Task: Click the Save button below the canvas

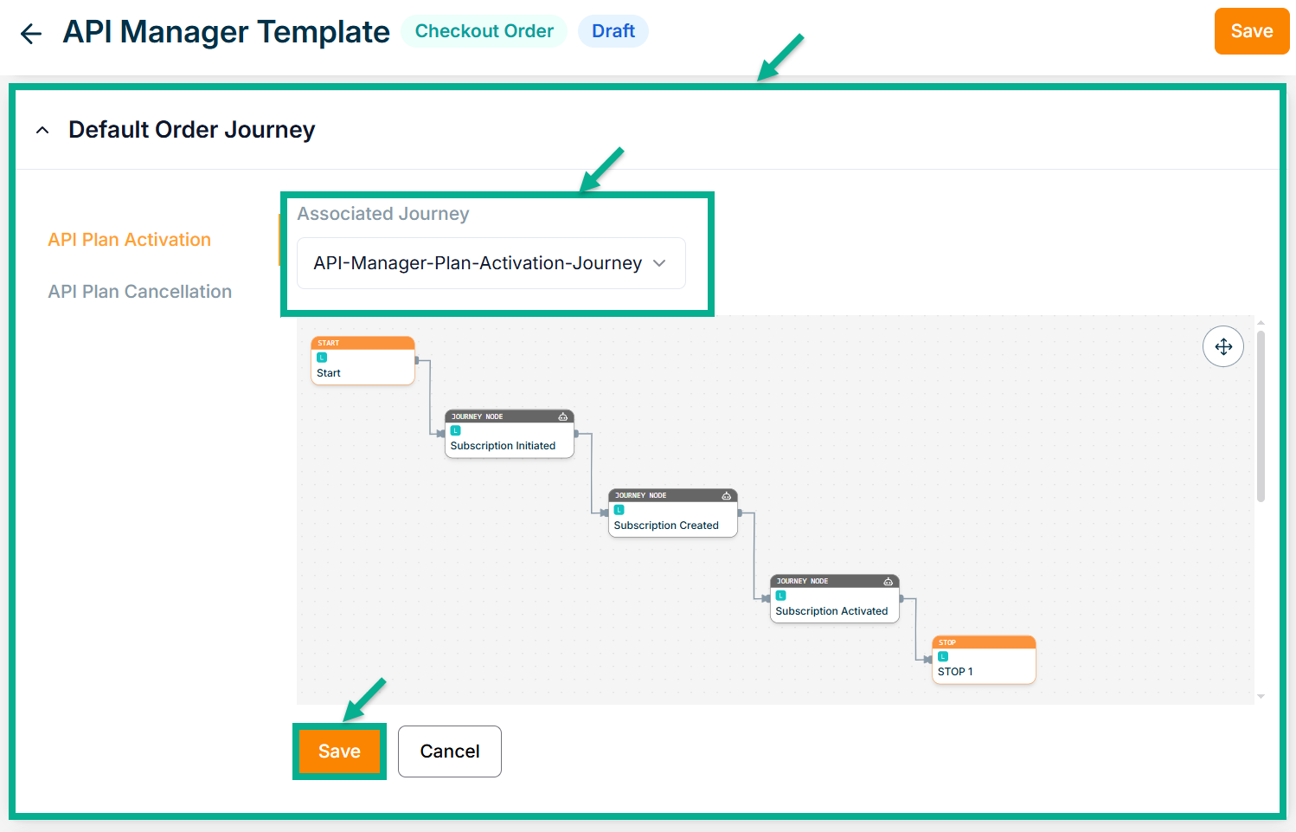Action: pyautogui.click(x=339, y=751)
